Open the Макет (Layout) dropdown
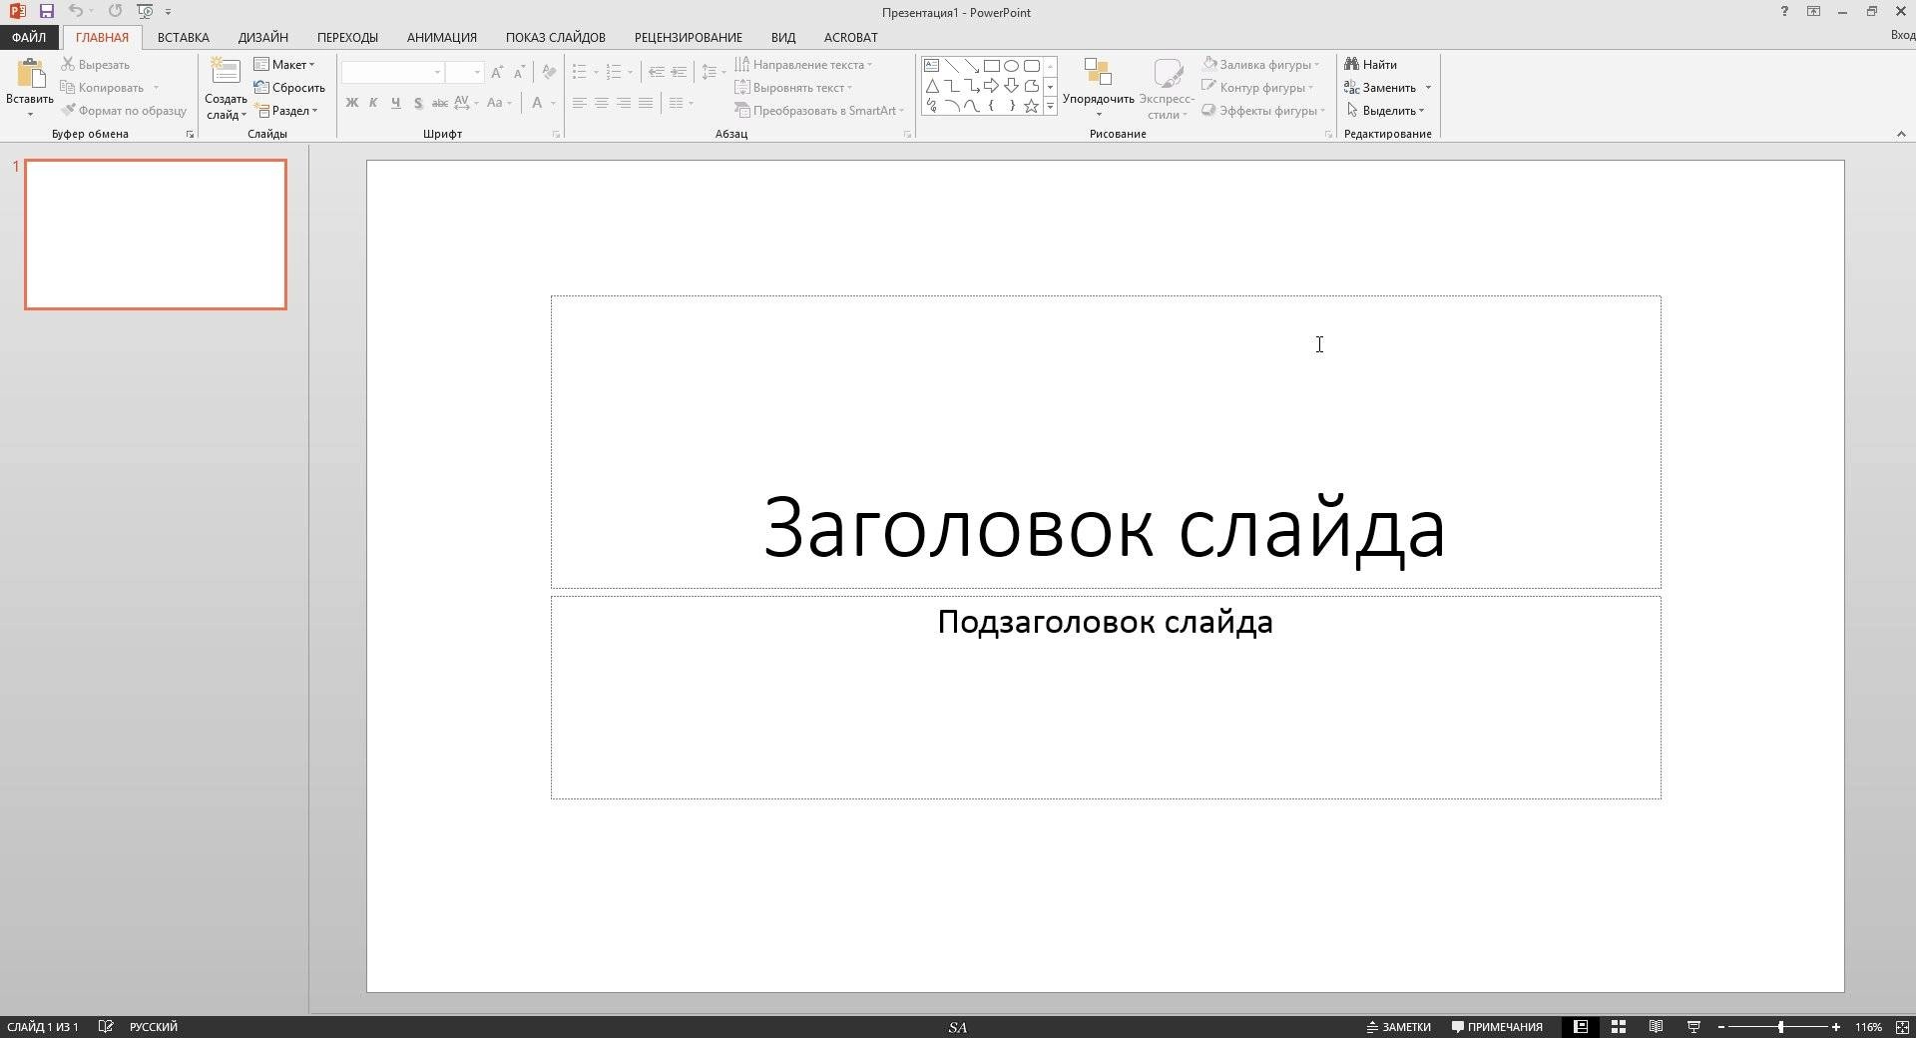 tap(284, 64)
